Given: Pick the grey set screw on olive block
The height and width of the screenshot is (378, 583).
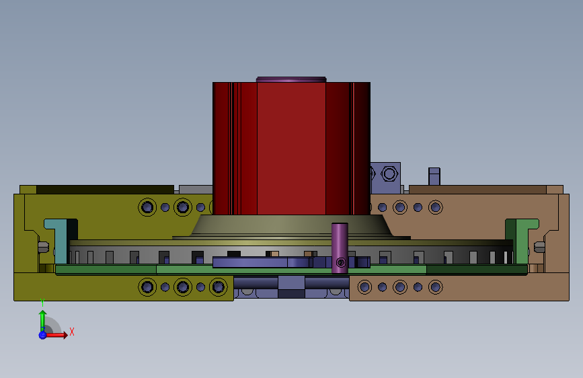Looking at the screenshot, I should click(44, 247).
